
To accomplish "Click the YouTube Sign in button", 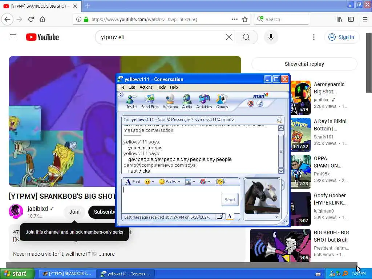I will tap(341, 37).
